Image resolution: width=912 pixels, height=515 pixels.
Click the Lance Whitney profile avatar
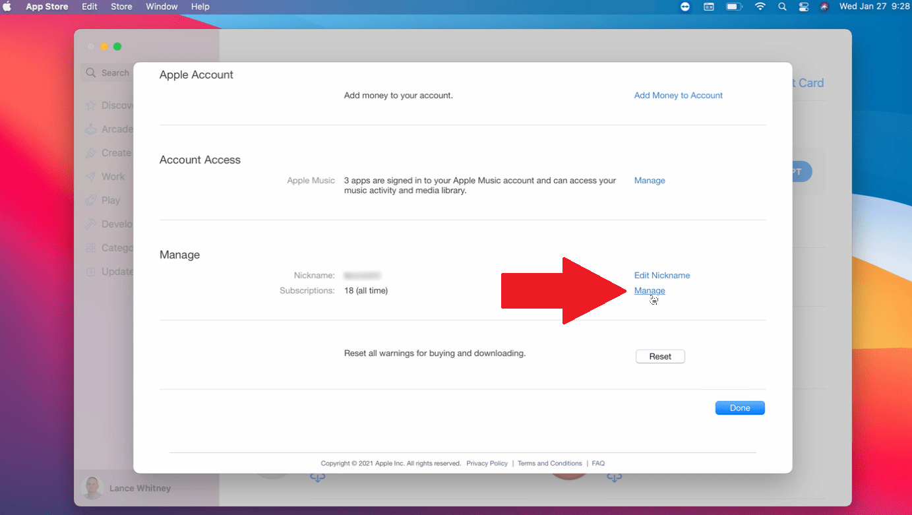92,488
